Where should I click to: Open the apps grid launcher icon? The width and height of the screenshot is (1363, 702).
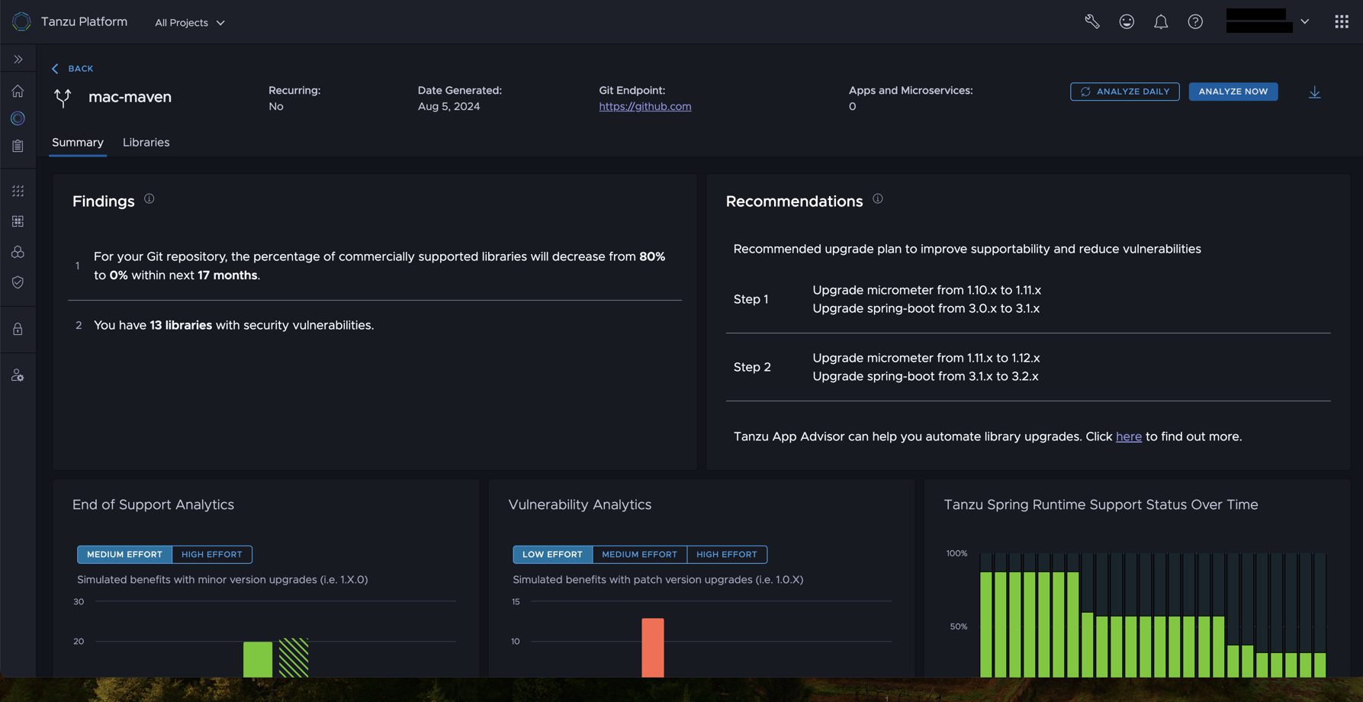point(1342,21)
